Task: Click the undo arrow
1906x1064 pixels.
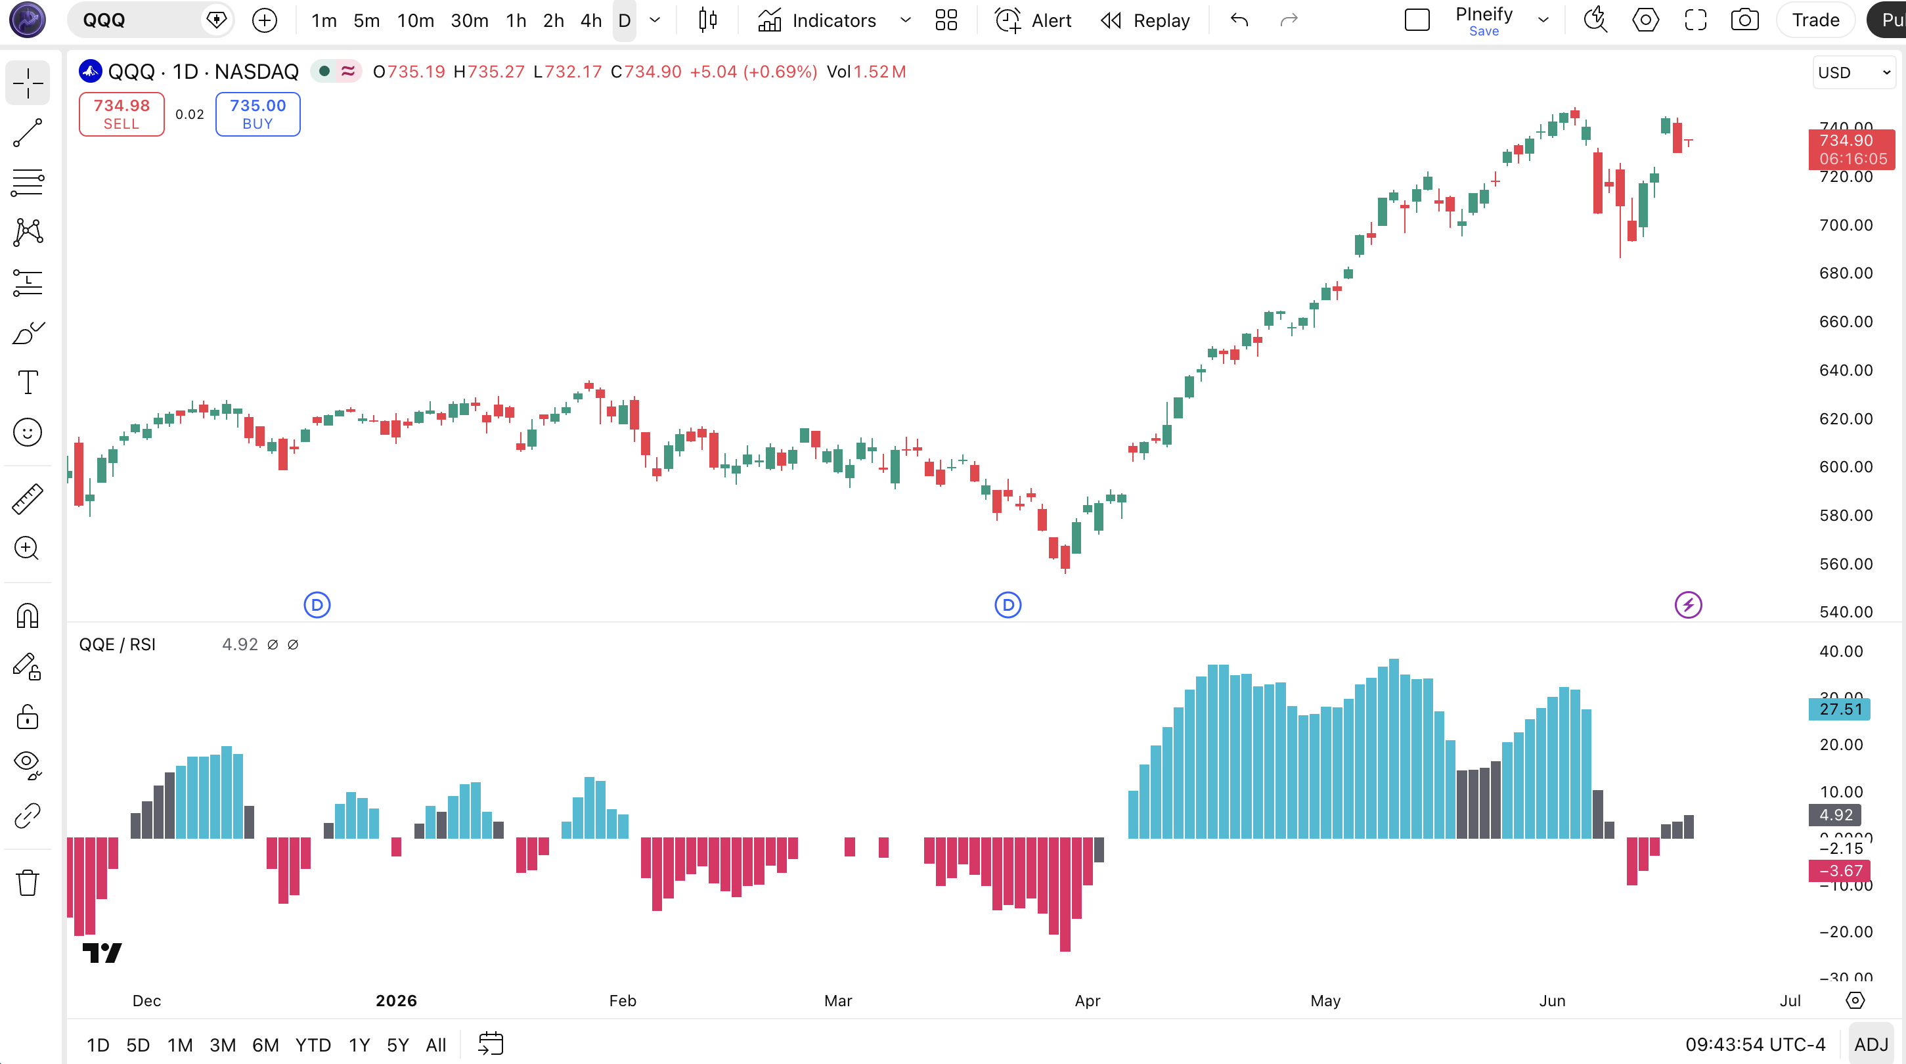Action: tap(1239, 20)
